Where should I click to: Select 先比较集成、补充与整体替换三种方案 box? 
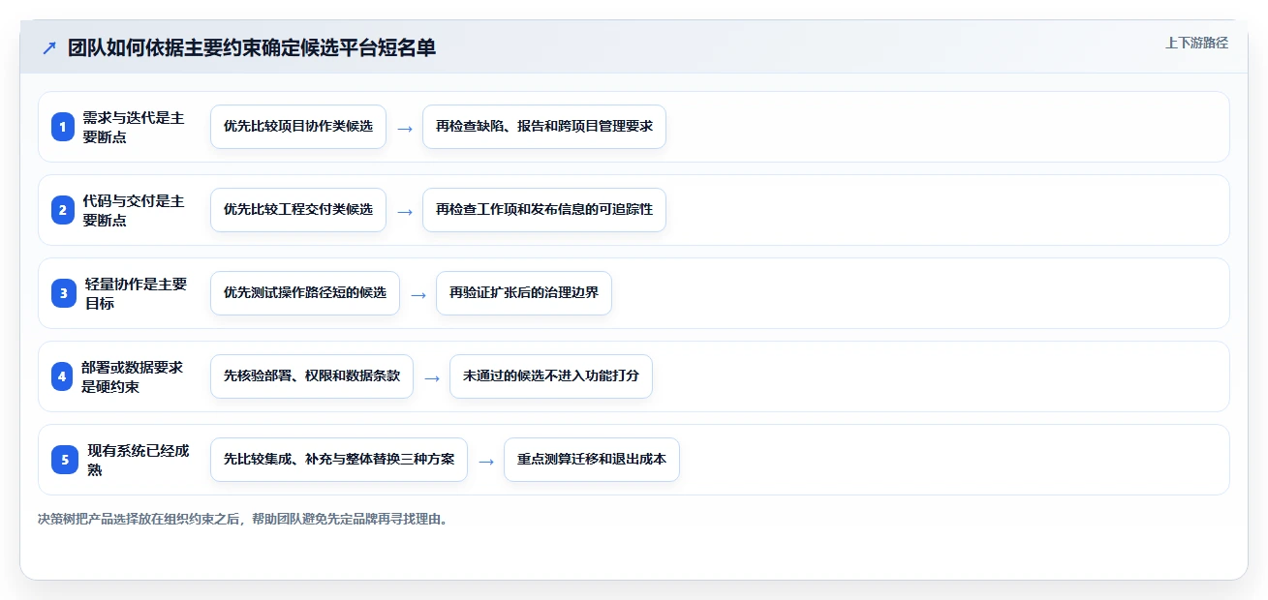(x=339, y=460)
